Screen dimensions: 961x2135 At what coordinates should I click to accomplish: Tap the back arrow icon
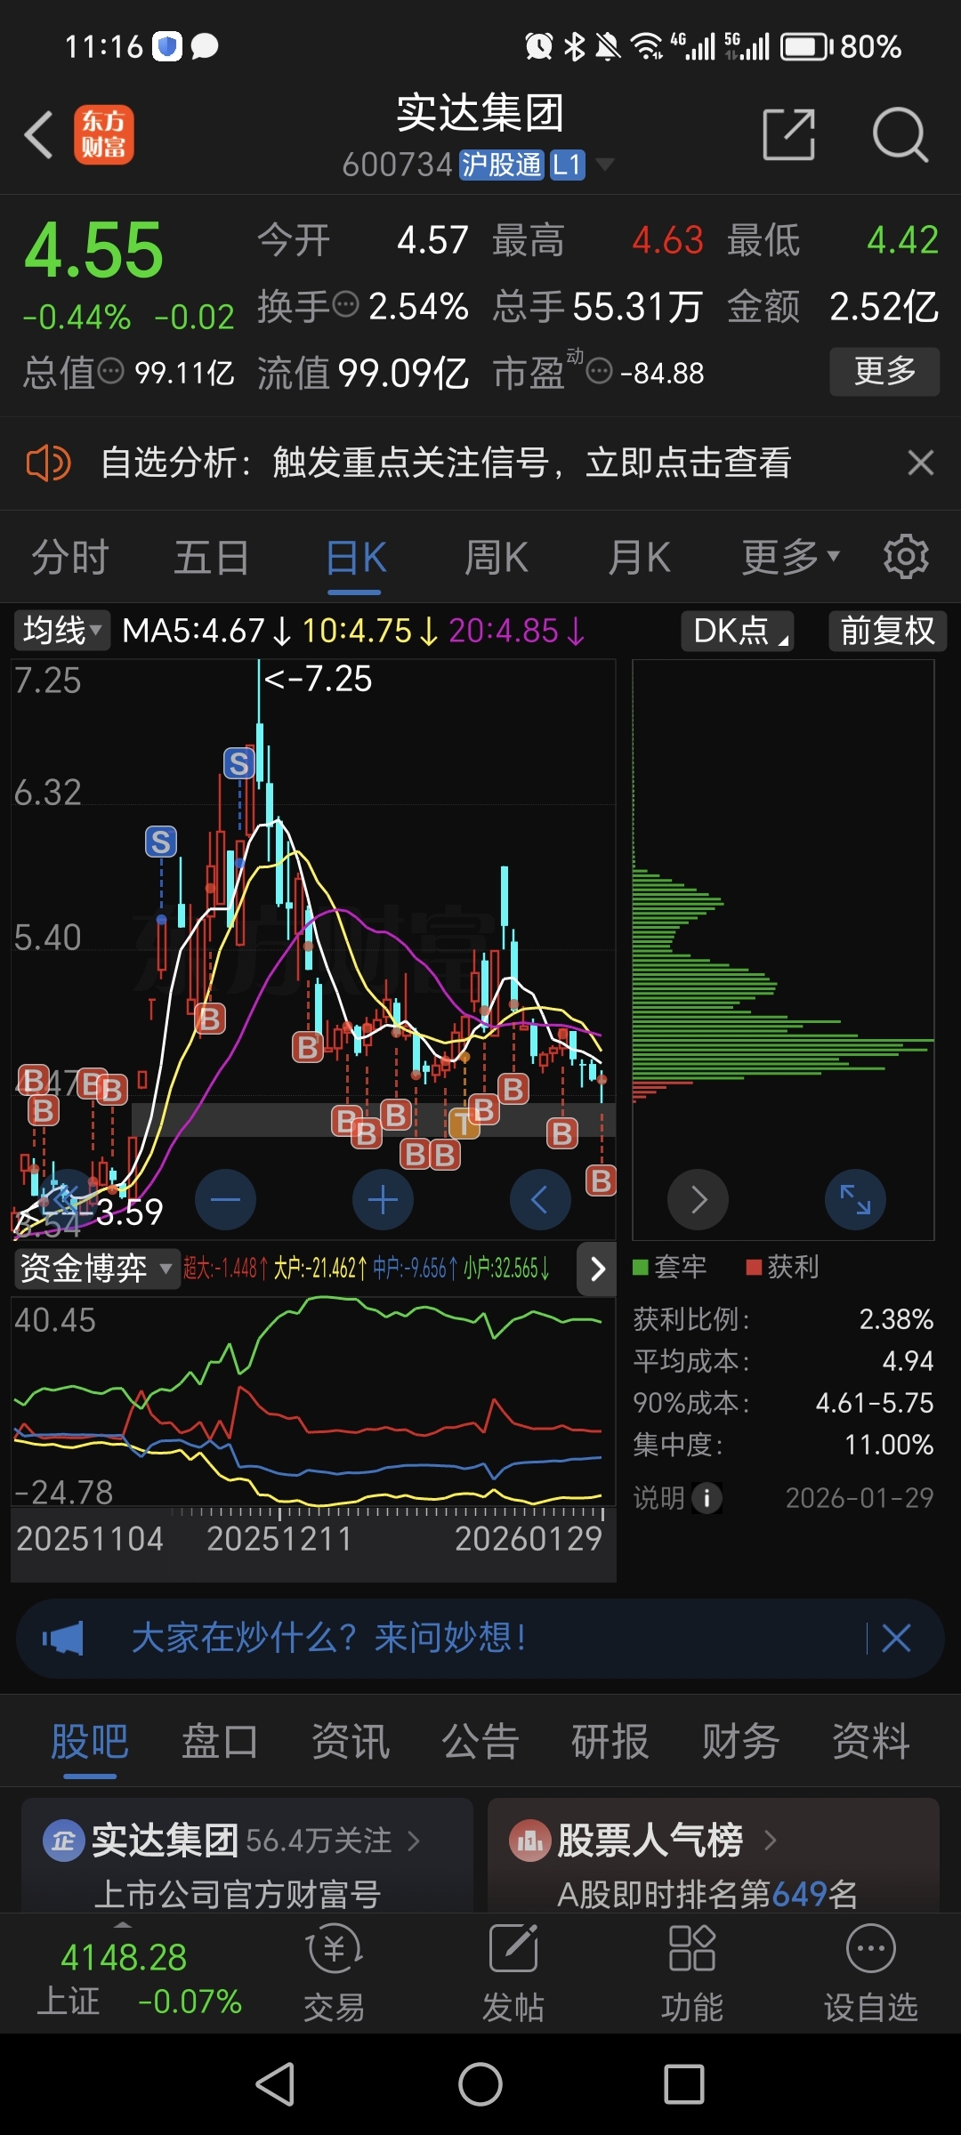click(x=39, y=135)
